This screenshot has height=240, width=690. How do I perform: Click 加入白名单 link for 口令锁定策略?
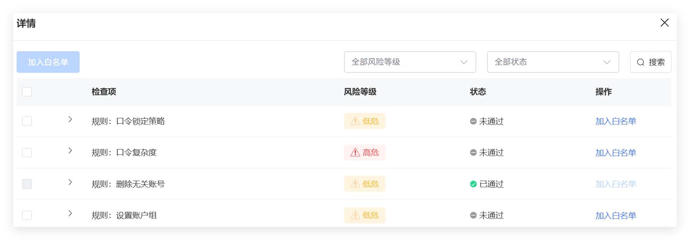point(615,121)
